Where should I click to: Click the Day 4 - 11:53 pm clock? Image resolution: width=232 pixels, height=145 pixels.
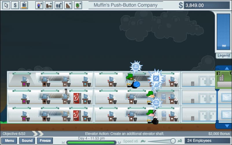pyautogui.click(x=91, y=138)
